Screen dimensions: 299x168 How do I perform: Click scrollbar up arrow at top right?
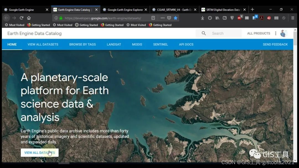(295, 30)
